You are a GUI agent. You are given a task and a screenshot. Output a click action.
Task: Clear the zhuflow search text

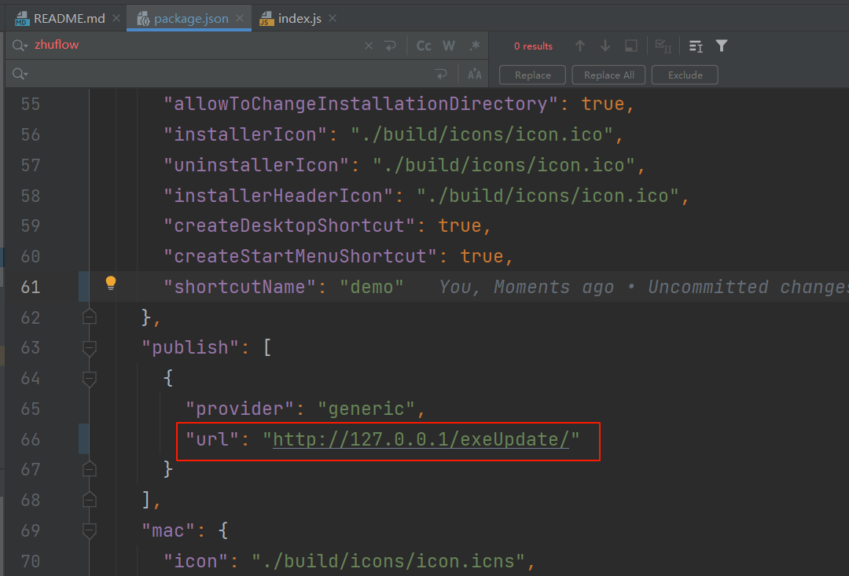[x=369, y=46]
